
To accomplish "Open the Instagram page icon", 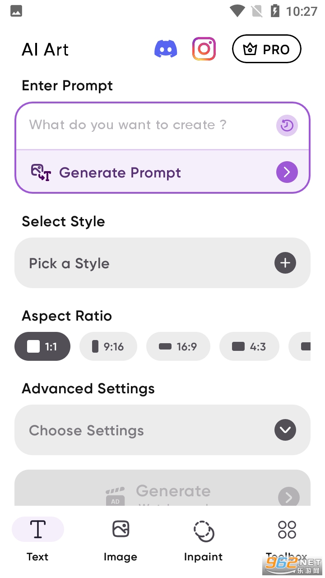I will click(x=204, y=49).
